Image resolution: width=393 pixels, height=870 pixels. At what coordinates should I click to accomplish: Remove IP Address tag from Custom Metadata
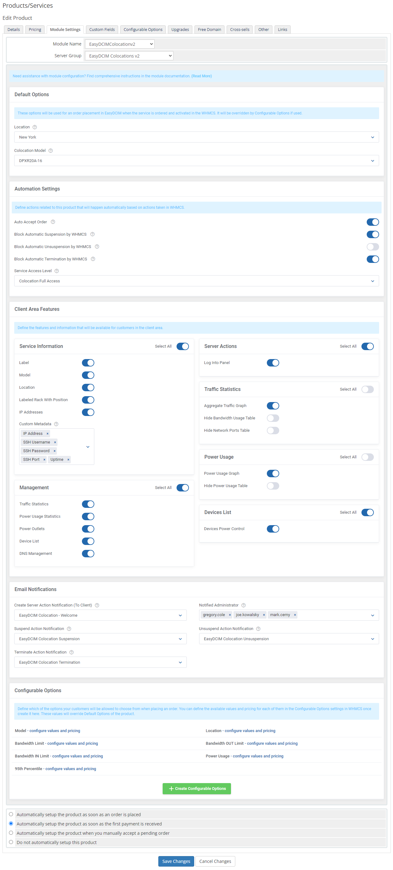click(48, 434)
